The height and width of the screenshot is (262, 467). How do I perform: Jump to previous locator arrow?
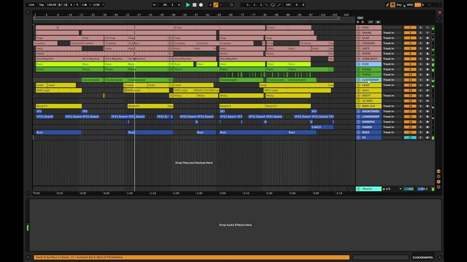(x=358, y=22)
